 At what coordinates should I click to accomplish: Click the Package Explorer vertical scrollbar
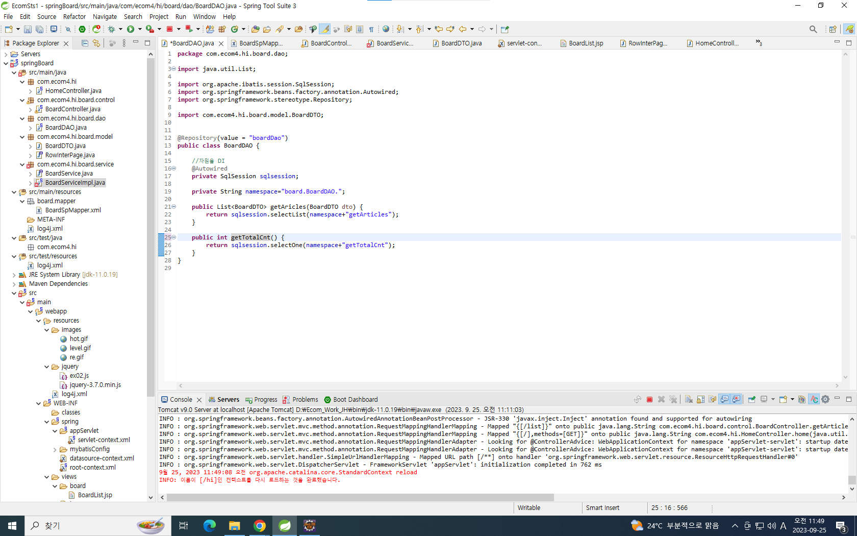coord(150,227)
